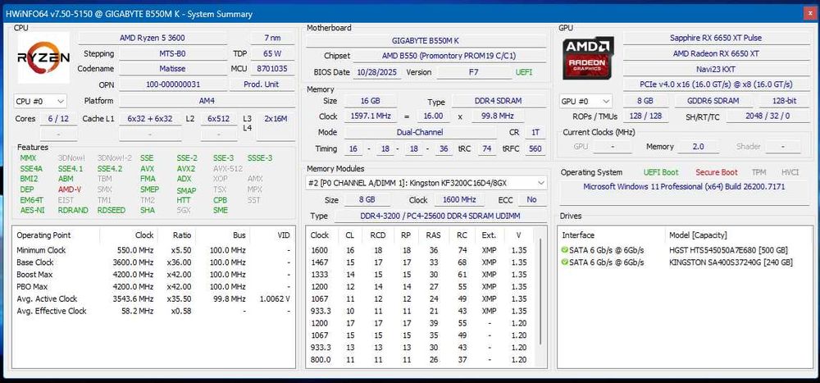820x383 pixels.
Task: Click the module clock '1600 MHz' field
Action: (461, 199)
